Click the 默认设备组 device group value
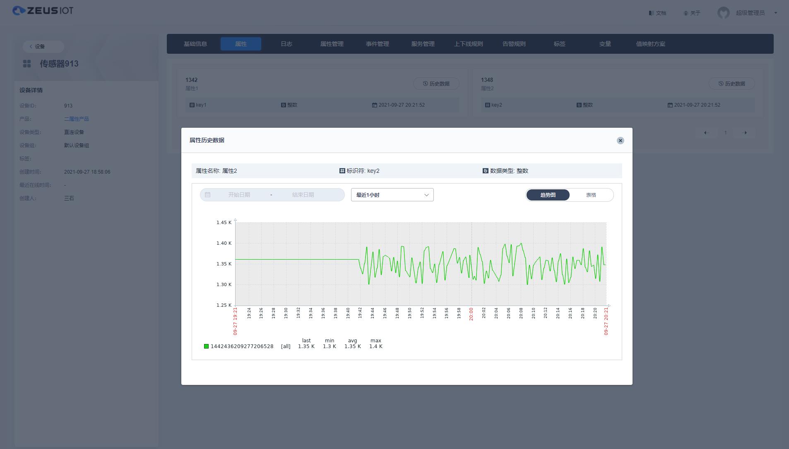The image size is (789, 449). 77,146
